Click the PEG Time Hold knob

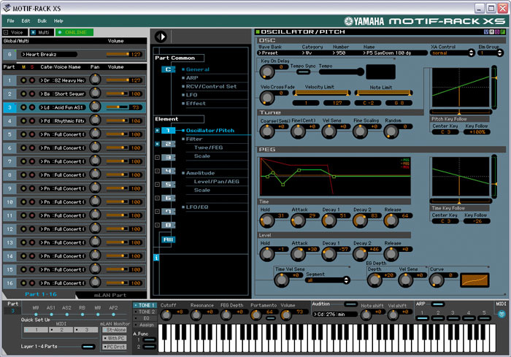(x=267, y=220)
